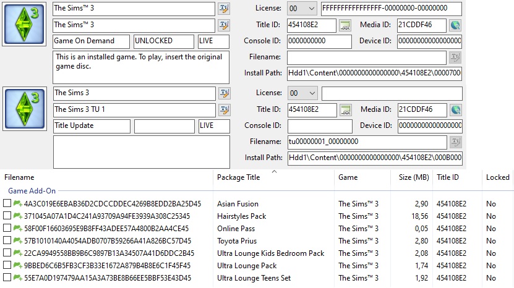The image size is (514, 288).
Task: Click the package icon for Asian Fusion file
Action: tap(18, 203)
